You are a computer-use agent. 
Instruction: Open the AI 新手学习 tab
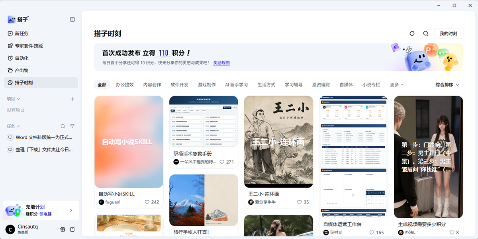(x=236, y=85)
